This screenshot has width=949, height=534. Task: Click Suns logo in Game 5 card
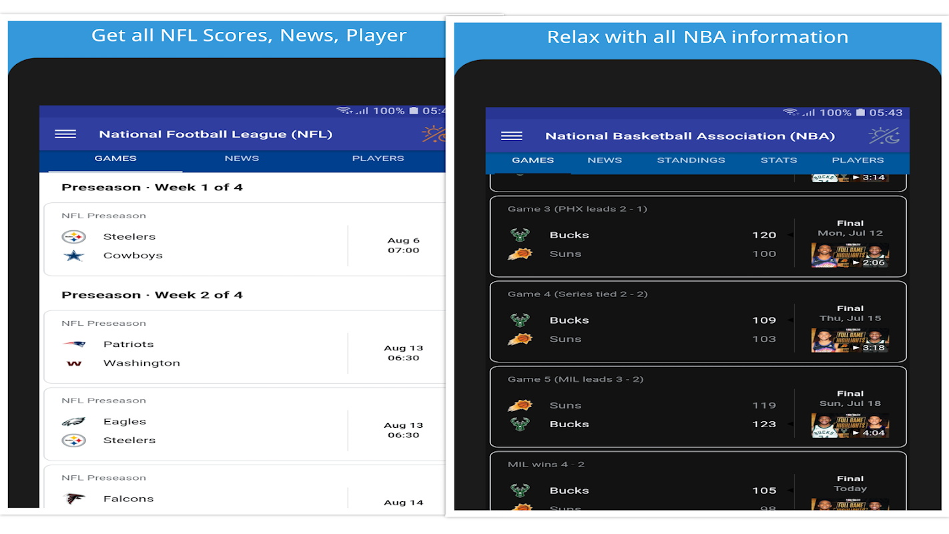pyautogui.click(x=520, y=405)
